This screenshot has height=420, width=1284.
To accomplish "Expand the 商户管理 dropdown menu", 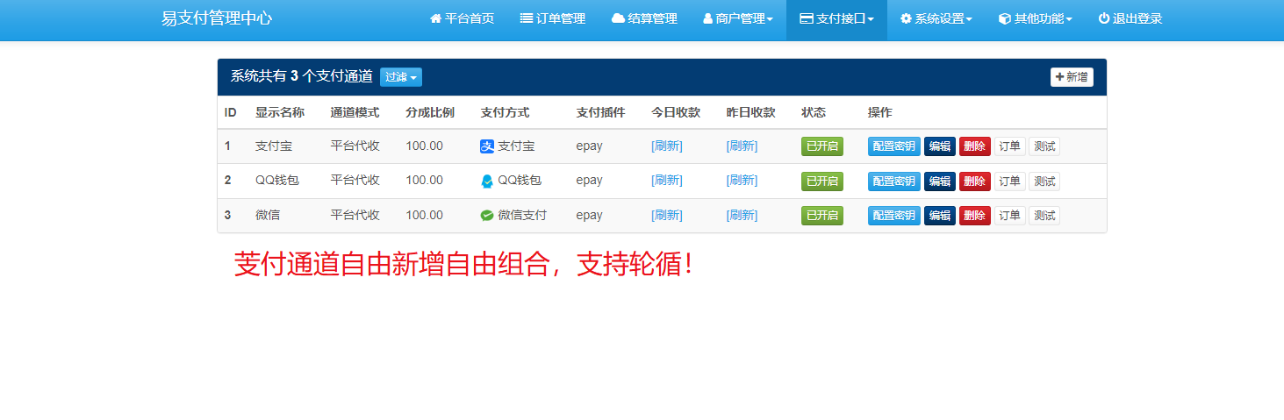I will click(738, 18).
